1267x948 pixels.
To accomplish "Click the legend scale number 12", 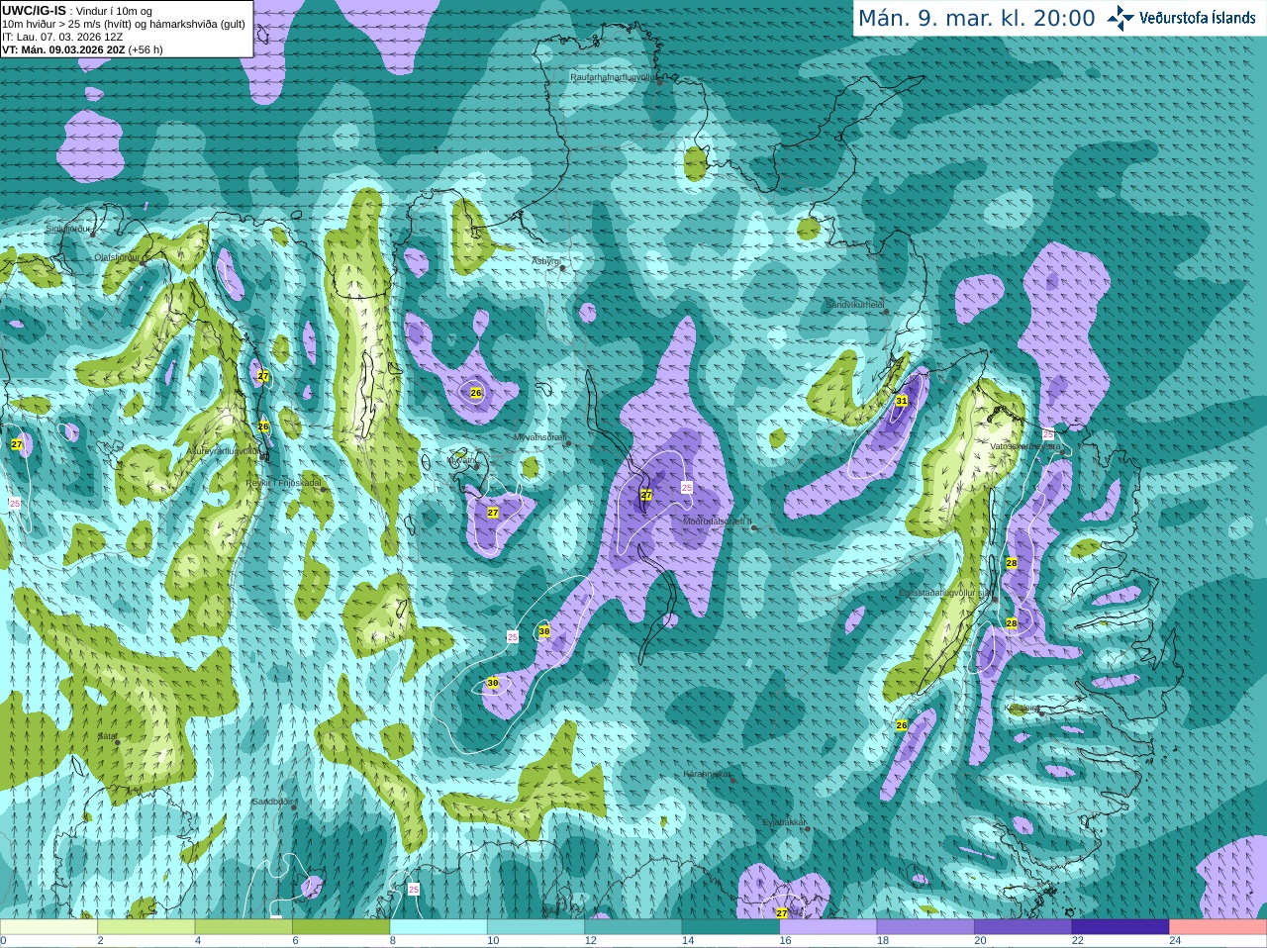I will 590,941.
